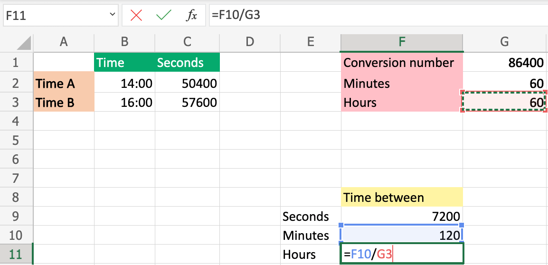Confirm the formula with green checkmark

click(x=164, y=15)
